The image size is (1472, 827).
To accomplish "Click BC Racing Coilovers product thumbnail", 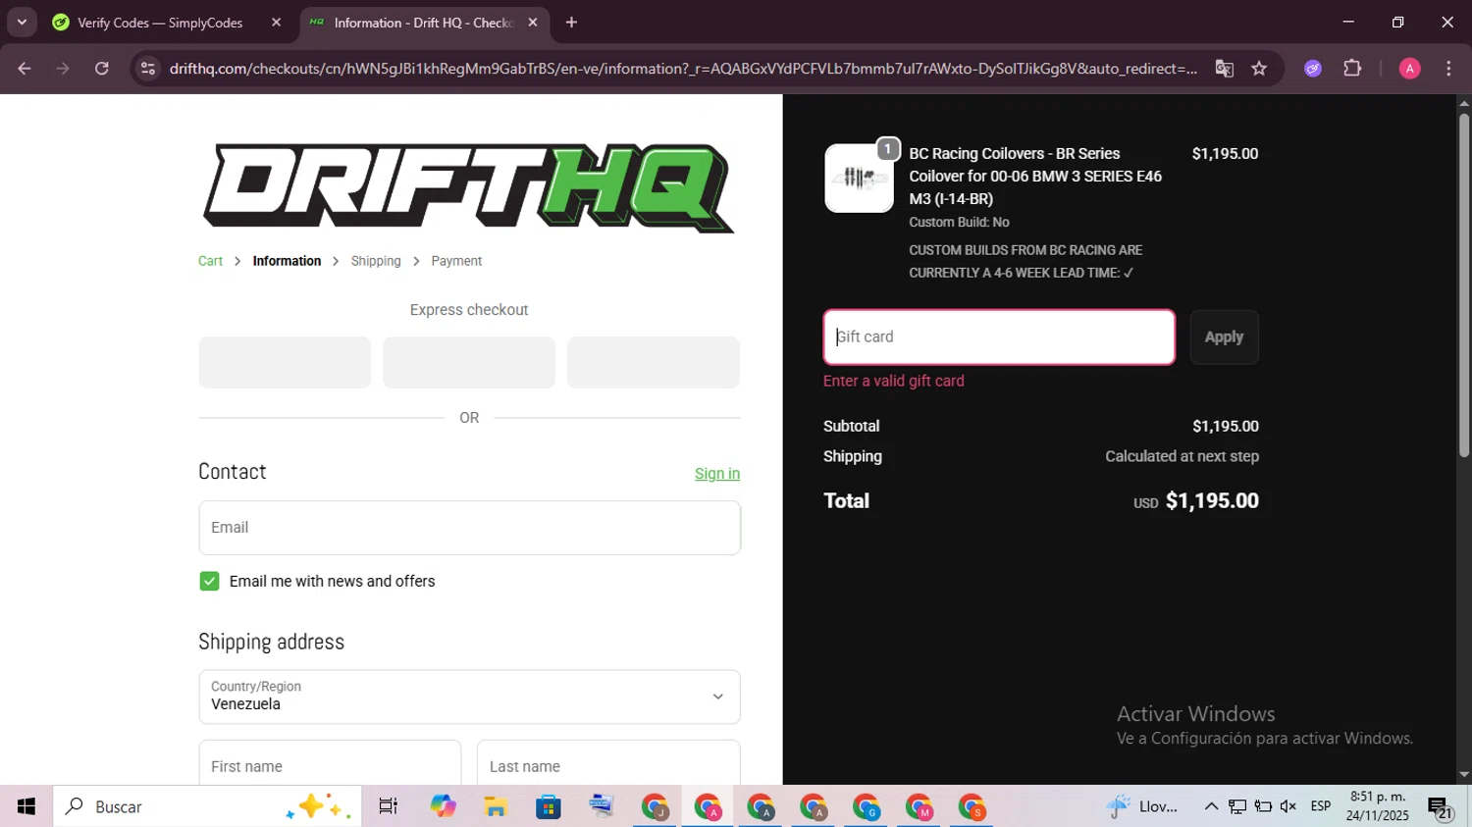I will tap(859, 178).
